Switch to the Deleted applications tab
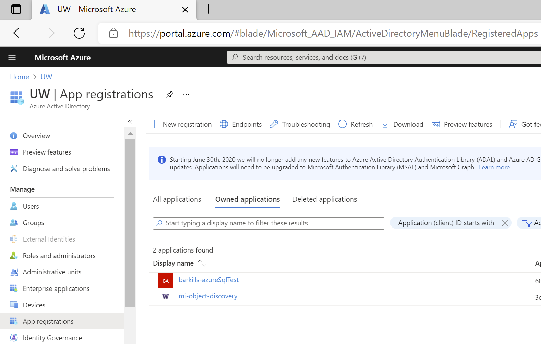This screenshot has height=344, width=541. click(x=325, y=199)
